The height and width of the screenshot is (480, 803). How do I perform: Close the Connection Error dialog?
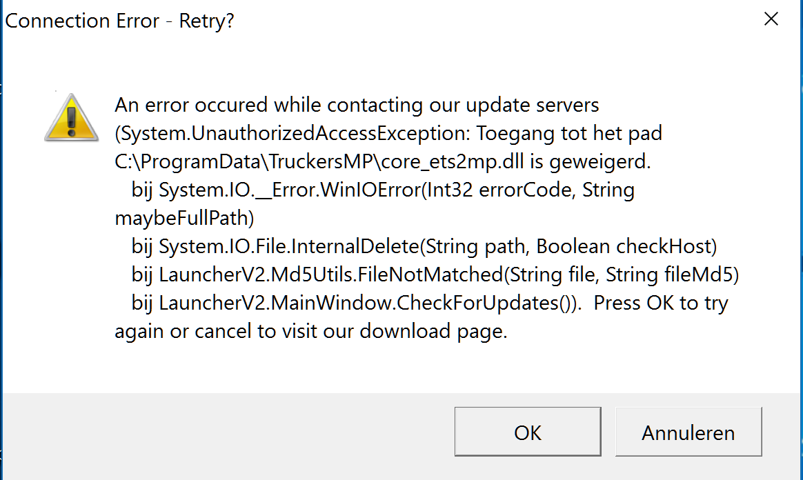point(771,19)
